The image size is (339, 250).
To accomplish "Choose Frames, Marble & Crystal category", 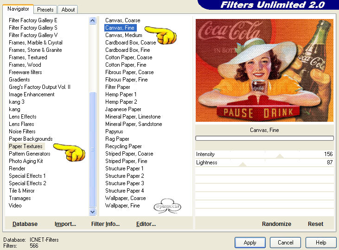I will coord(36,43).
